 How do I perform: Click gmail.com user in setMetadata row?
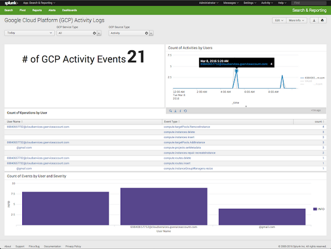pyautogui.click(x=24, y=148)
